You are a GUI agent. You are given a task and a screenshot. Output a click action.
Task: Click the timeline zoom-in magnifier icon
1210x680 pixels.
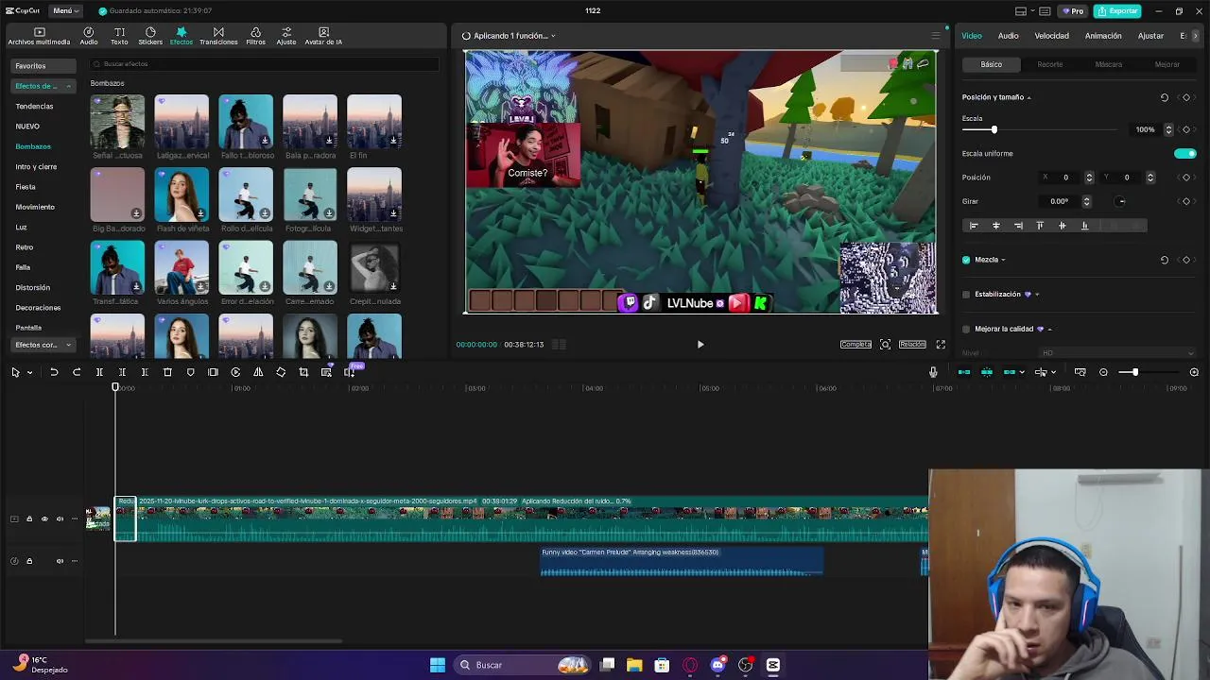pos(1194,372)
